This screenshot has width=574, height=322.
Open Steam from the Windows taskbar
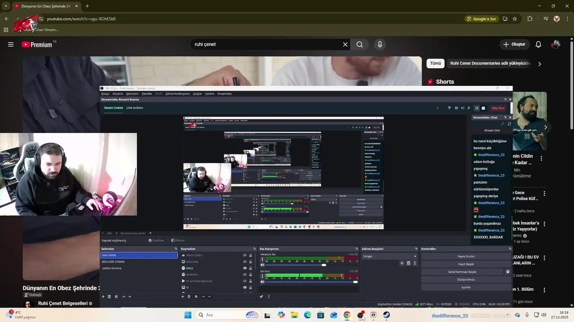(x=386, y=315)
